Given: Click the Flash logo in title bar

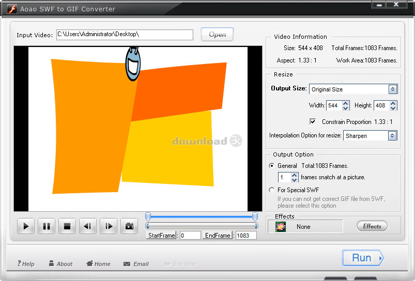Looking at the screenshot, I should pyautogui.click(x=12, y=9).
